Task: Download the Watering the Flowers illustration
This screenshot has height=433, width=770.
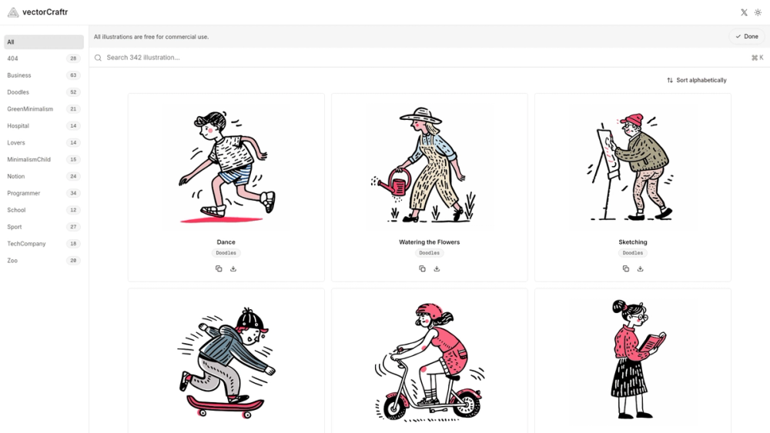Action: pyautogui.click(x=437, y=268)
